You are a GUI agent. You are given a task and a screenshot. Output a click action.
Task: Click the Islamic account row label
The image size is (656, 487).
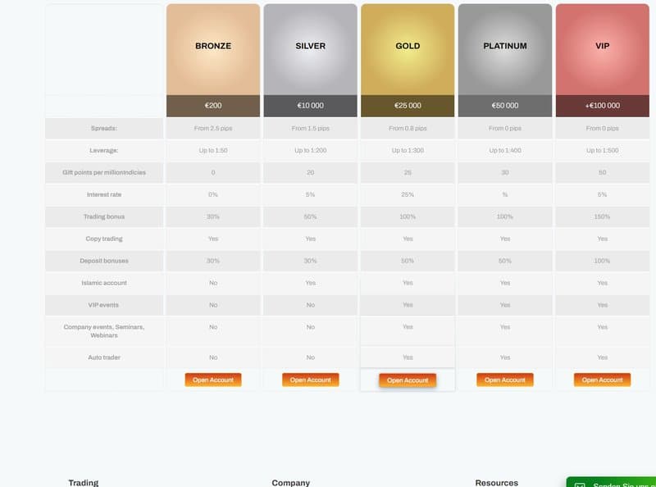(104, 283)
